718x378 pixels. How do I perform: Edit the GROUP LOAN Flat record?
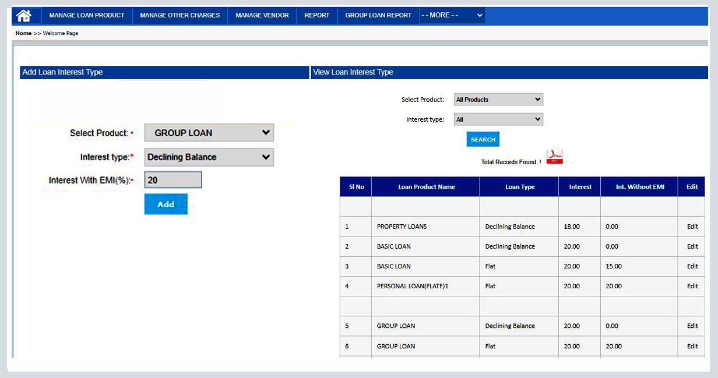point(691,346)
